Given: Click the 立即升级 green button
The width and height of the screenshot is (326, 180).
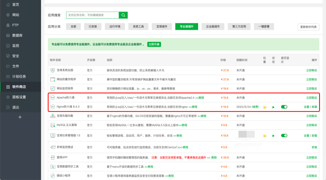Looking at the screenshot, I should [x=154, y=44].
